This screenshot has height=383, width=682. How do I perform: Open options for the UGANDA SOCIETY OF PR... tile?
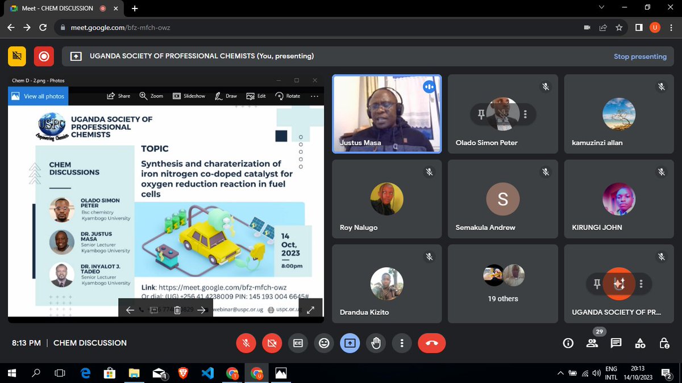click(x=641, y=284)
